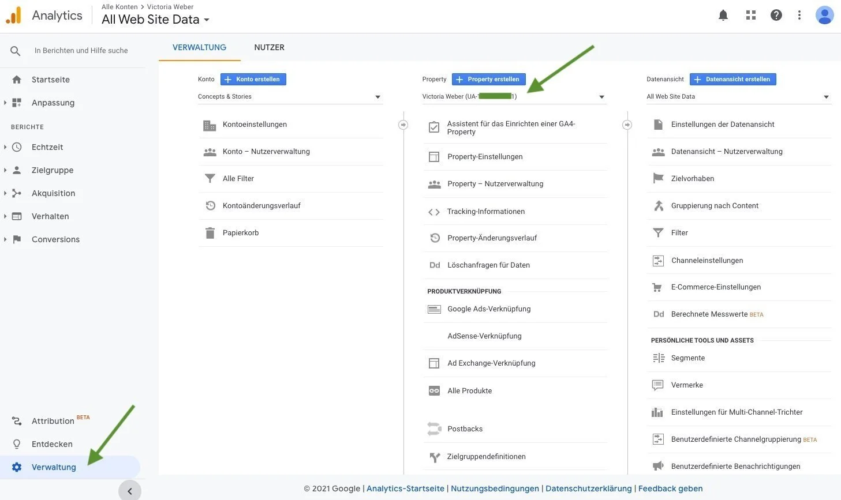Expand the Akquisition reports section
841x500 pixels.
[x=5, y=193]
